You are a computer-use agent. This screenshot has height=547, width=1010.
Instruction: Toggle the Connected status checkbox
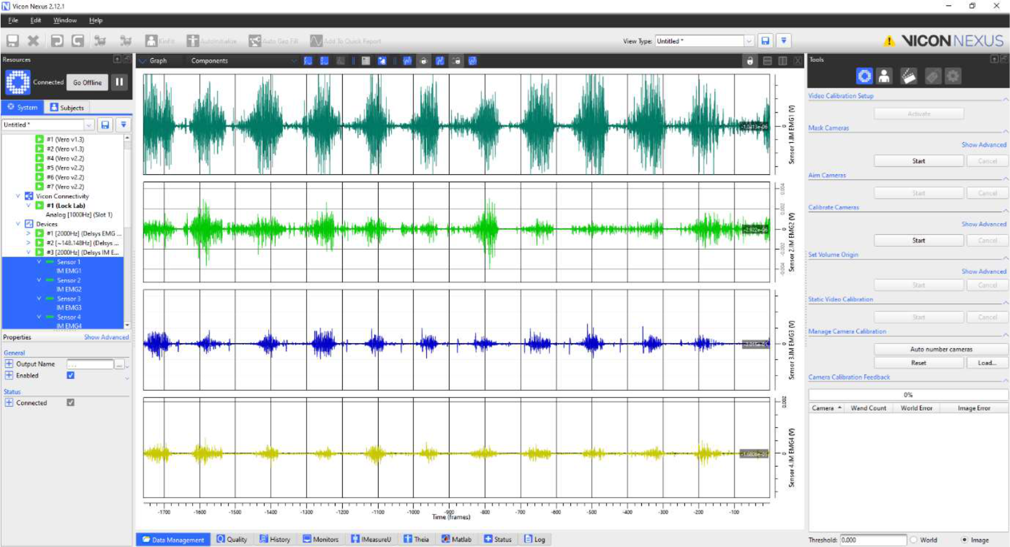click(x=70, y=402)
